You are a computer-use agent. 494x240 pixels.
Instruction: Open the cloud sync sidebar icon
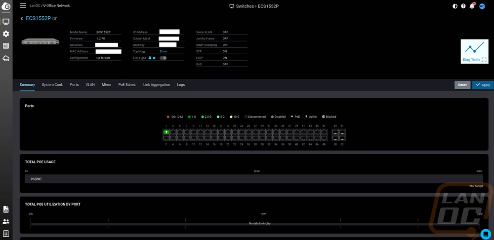click(x=6, y=58)
